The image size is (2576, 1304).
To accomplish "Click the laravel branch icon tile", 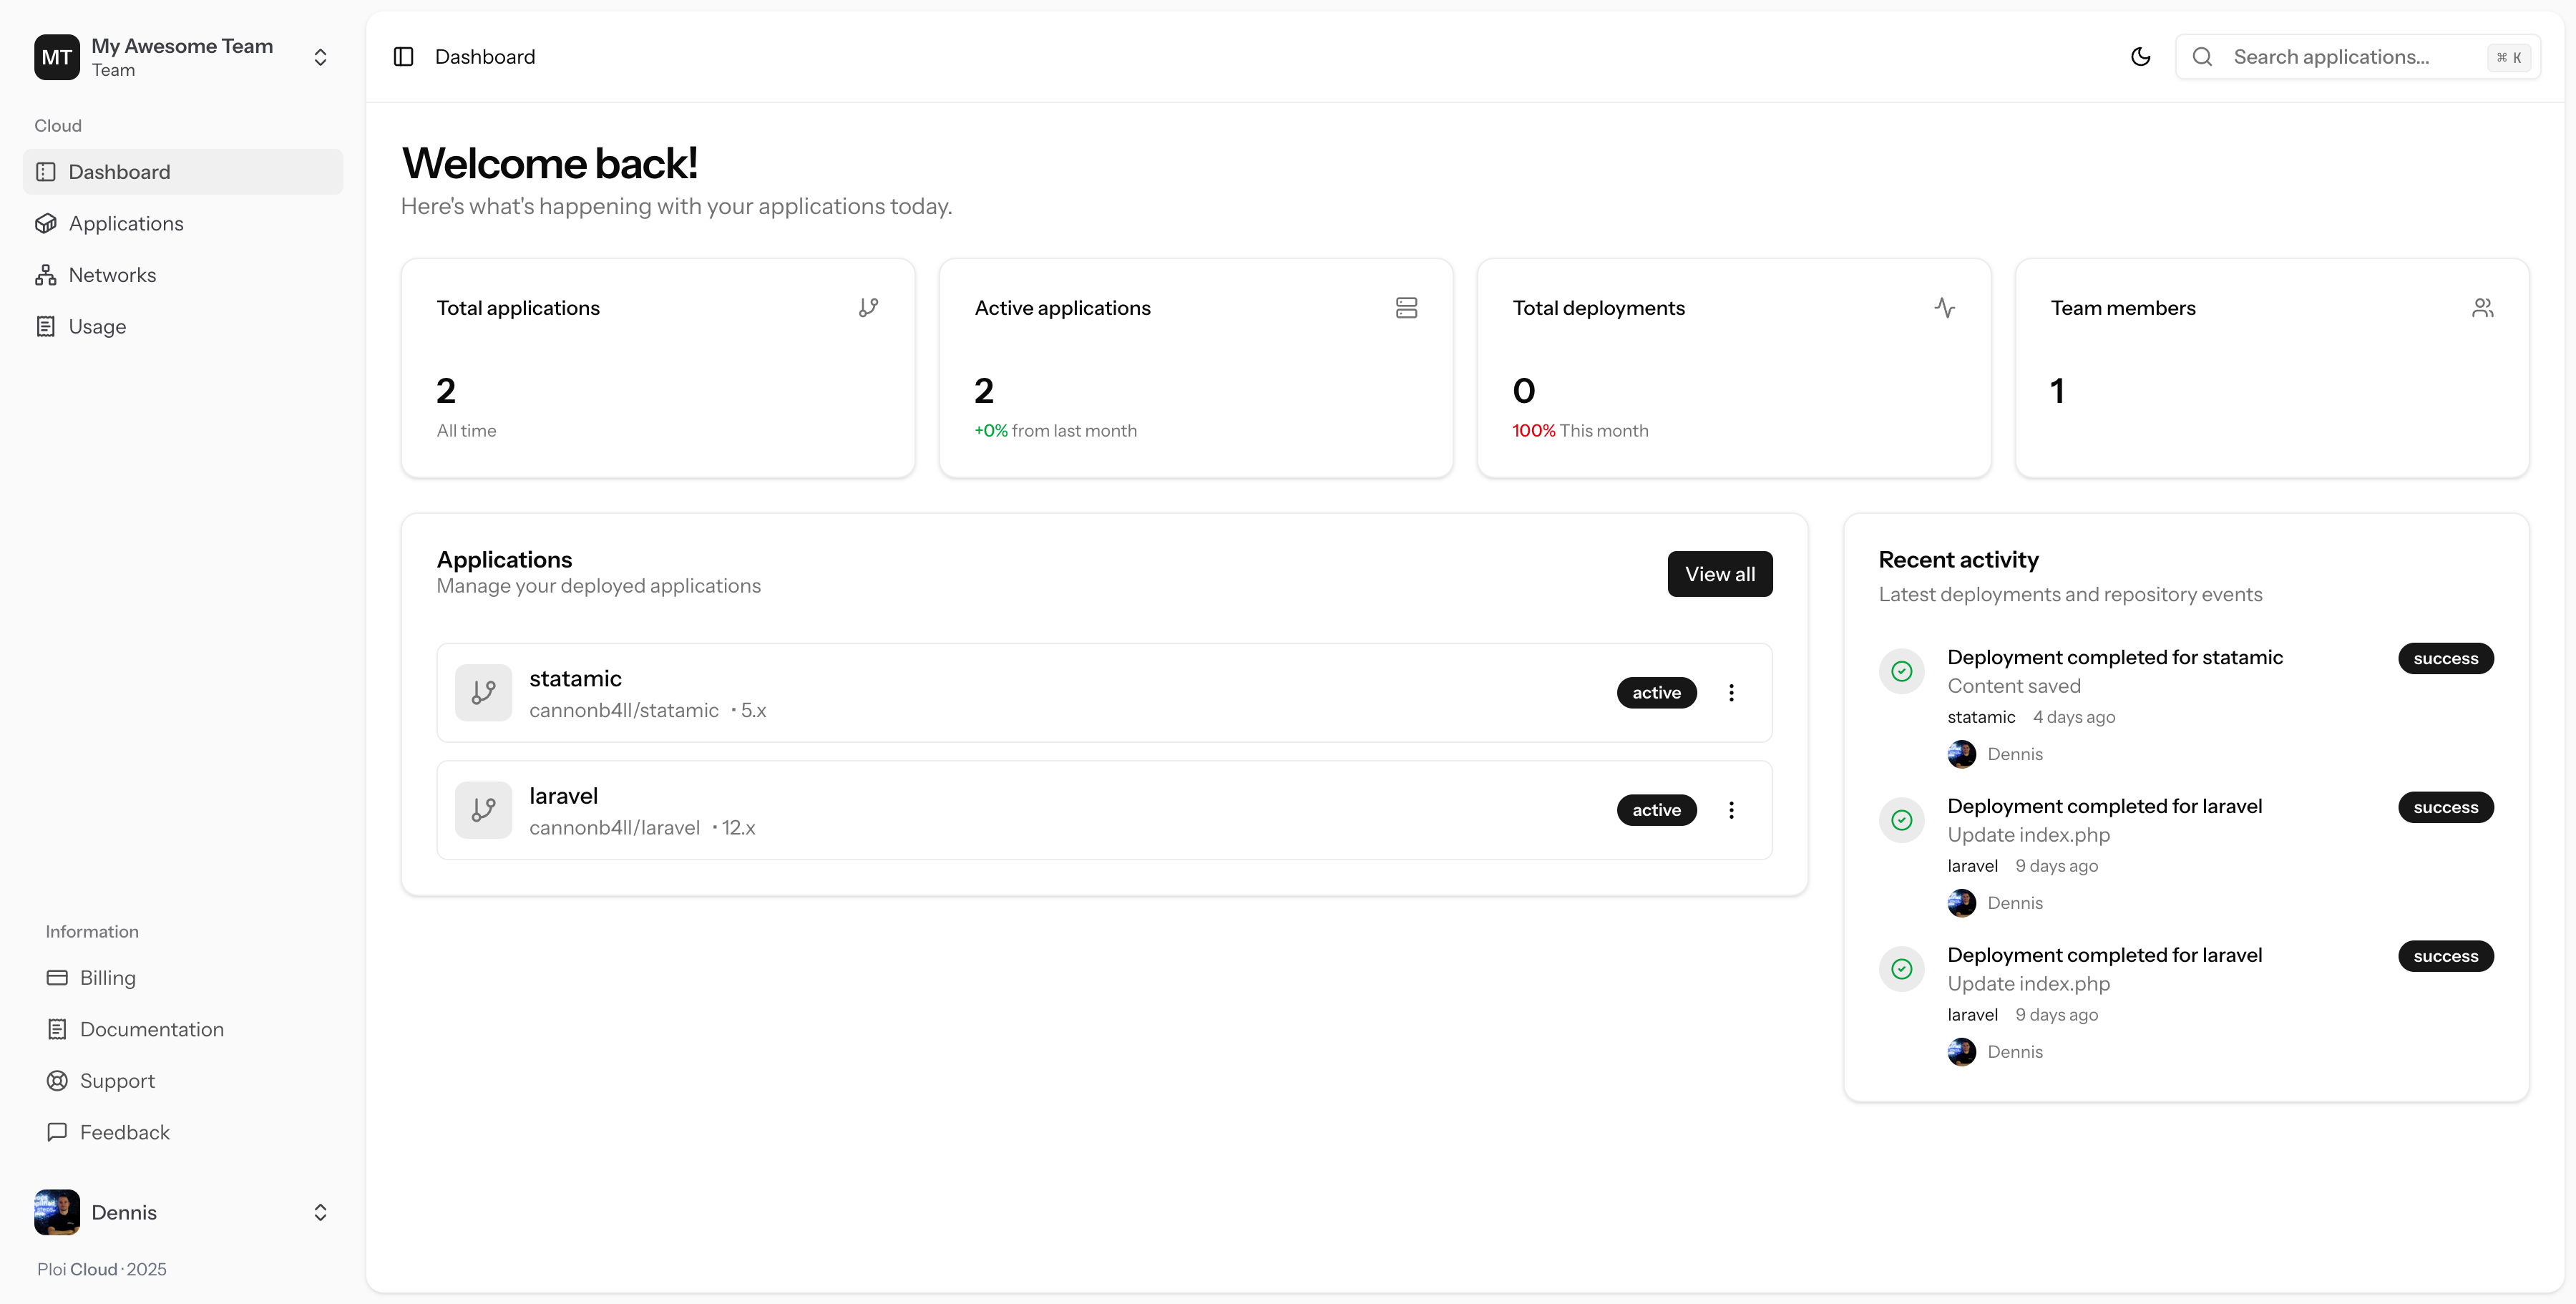I will point(484,810).
